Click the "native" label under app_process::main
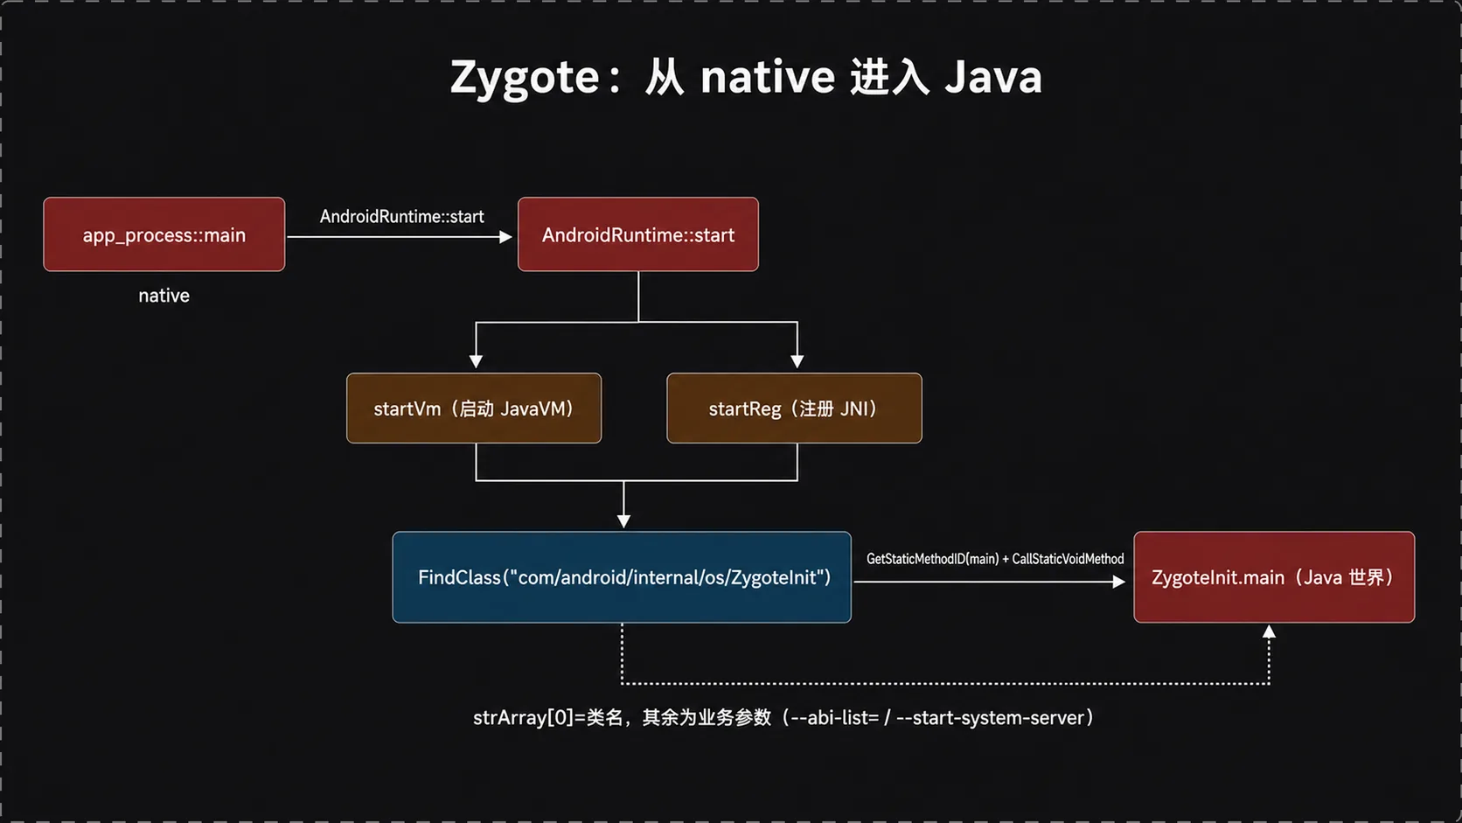 pyautogui.click(x=164, y=296)
